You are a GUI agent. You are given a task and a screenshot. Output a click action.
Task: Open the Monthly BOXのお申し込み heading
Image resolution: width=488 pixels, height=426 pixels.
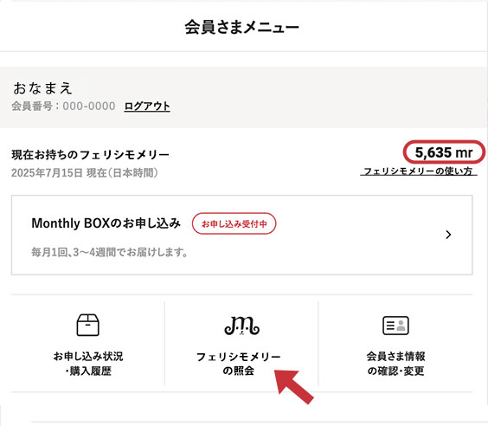point(106,223)
